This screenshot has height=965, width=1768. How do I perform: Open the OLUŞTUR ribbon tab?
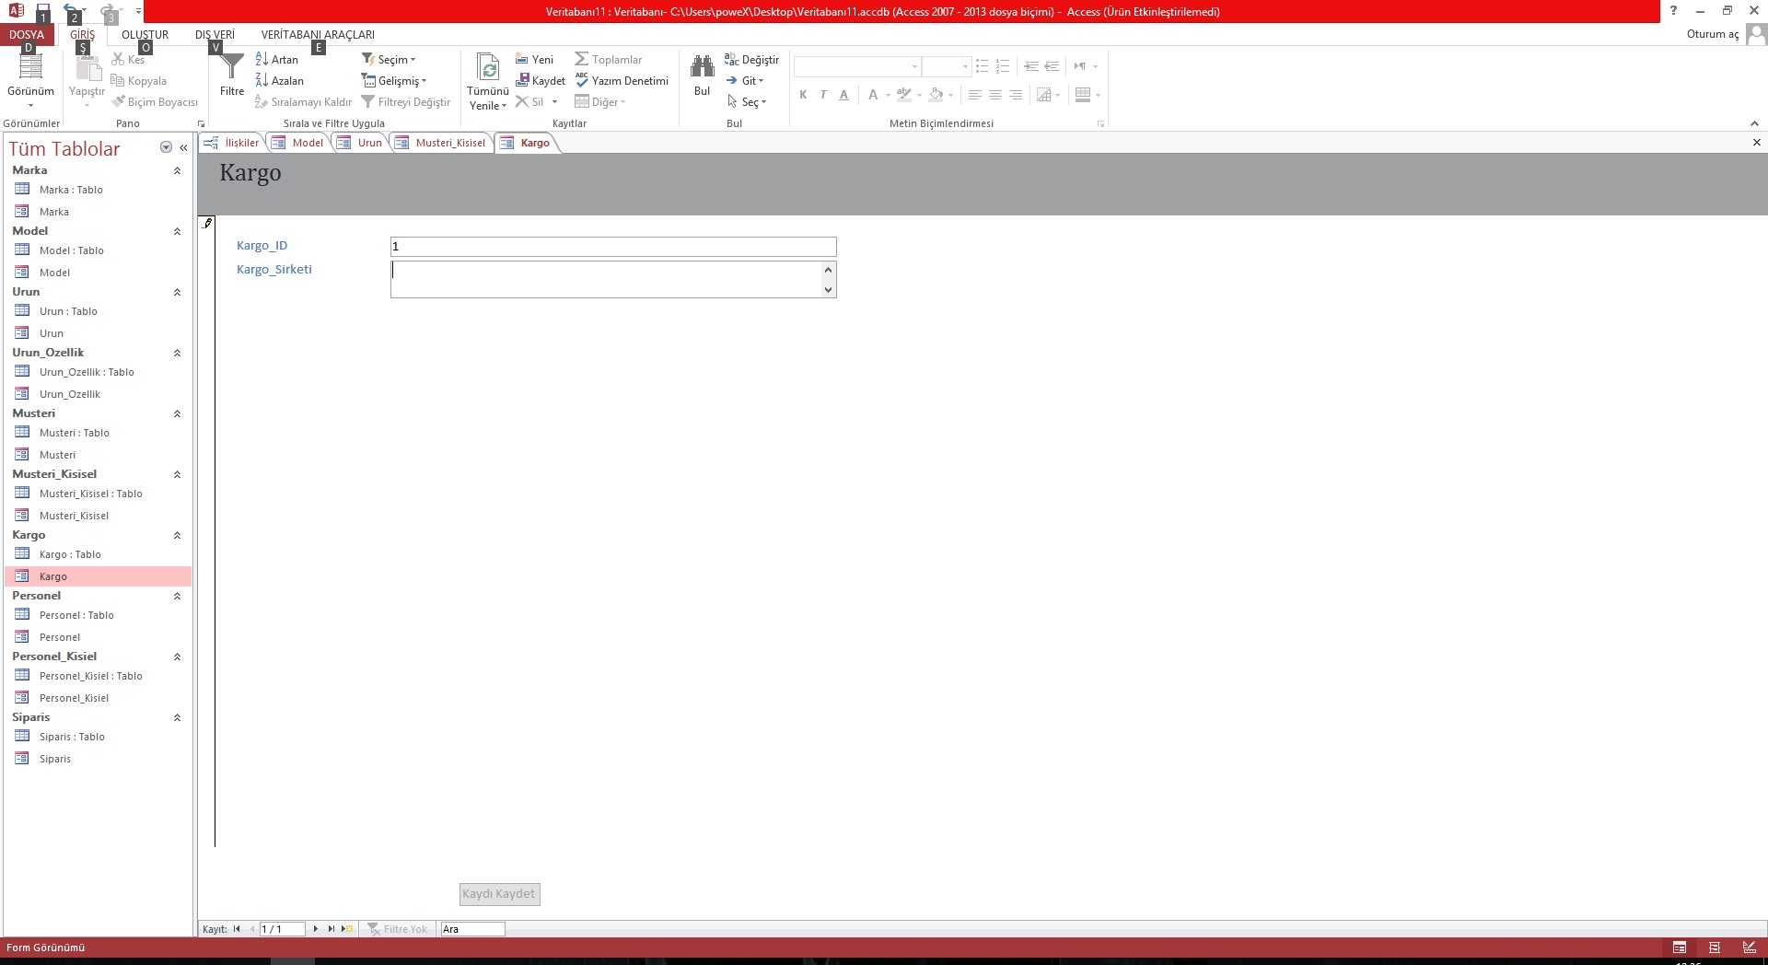click(145, 35)
